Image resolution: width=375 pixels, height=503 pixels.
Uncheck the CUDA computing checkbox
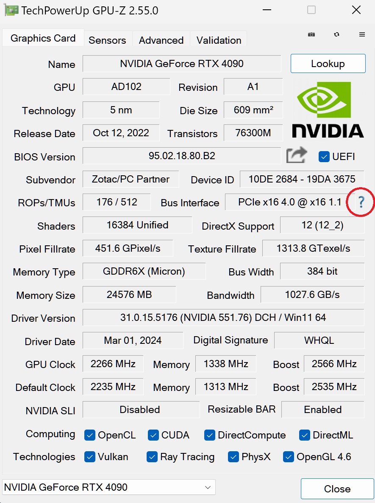click(x=153, y=435)
